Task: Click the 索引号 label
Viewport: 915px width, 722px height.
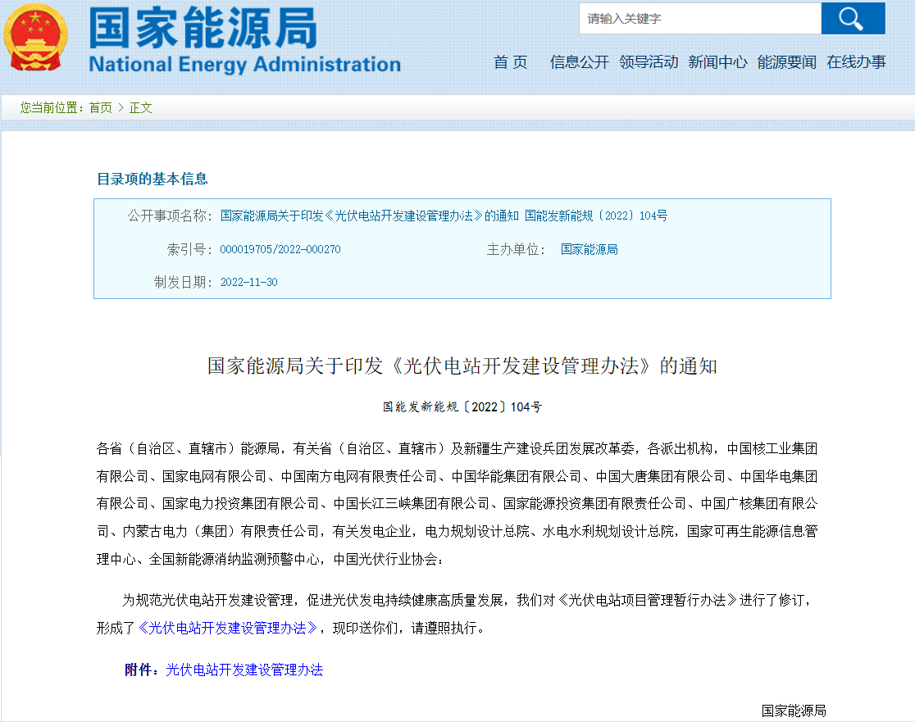Action: [x=189, y=250]
